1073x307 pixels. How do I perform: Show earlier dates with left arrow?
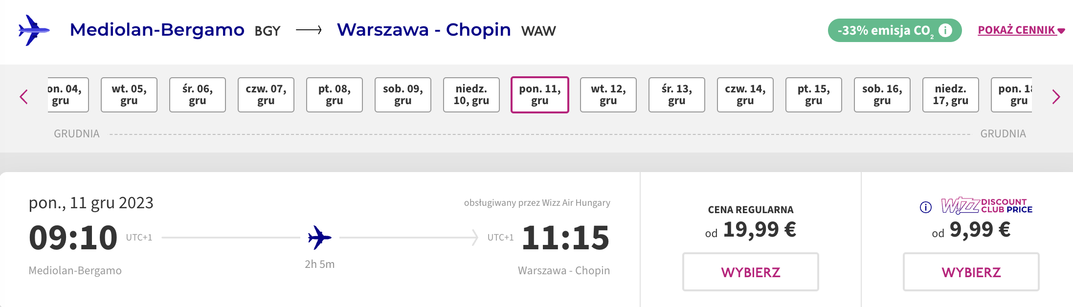23,96
